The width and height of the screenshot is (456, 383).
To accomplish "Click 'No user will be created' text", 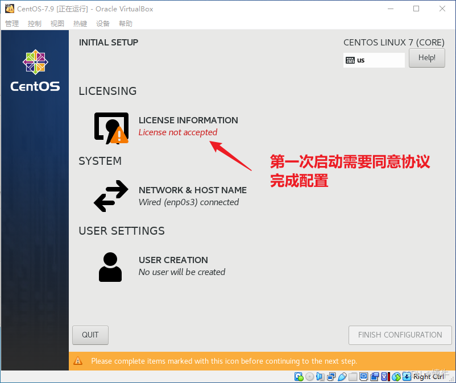I will point(182,272).
